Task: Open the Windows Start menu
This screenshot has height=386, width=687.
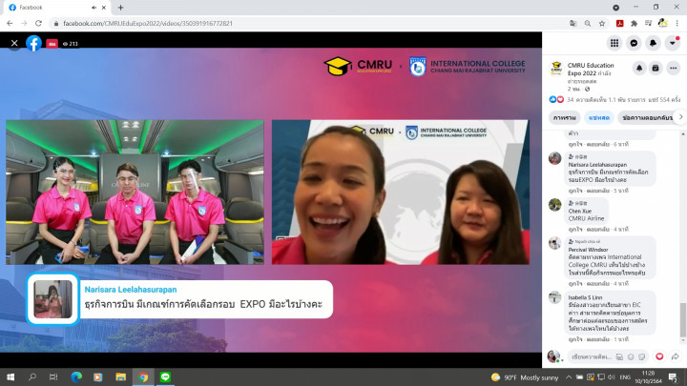Action: (10, 376)
